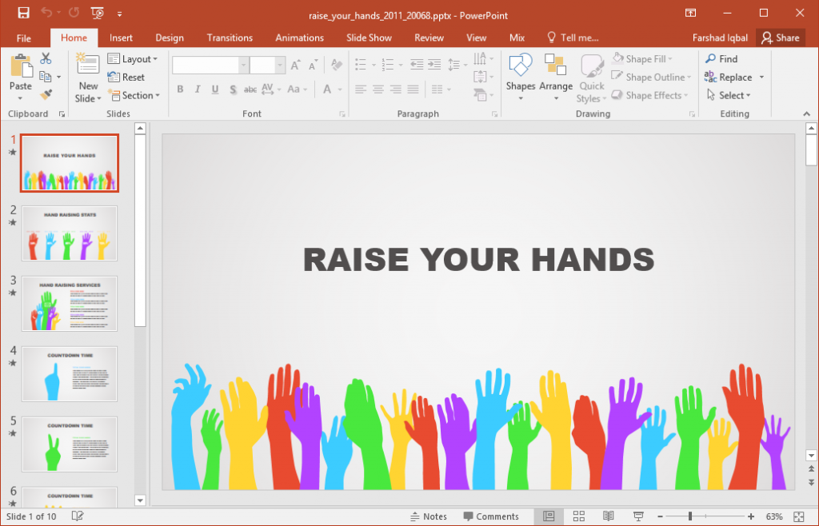Click the Italic formatting icon
This screenshot has height=526, width=819.
tap(197, 89)
